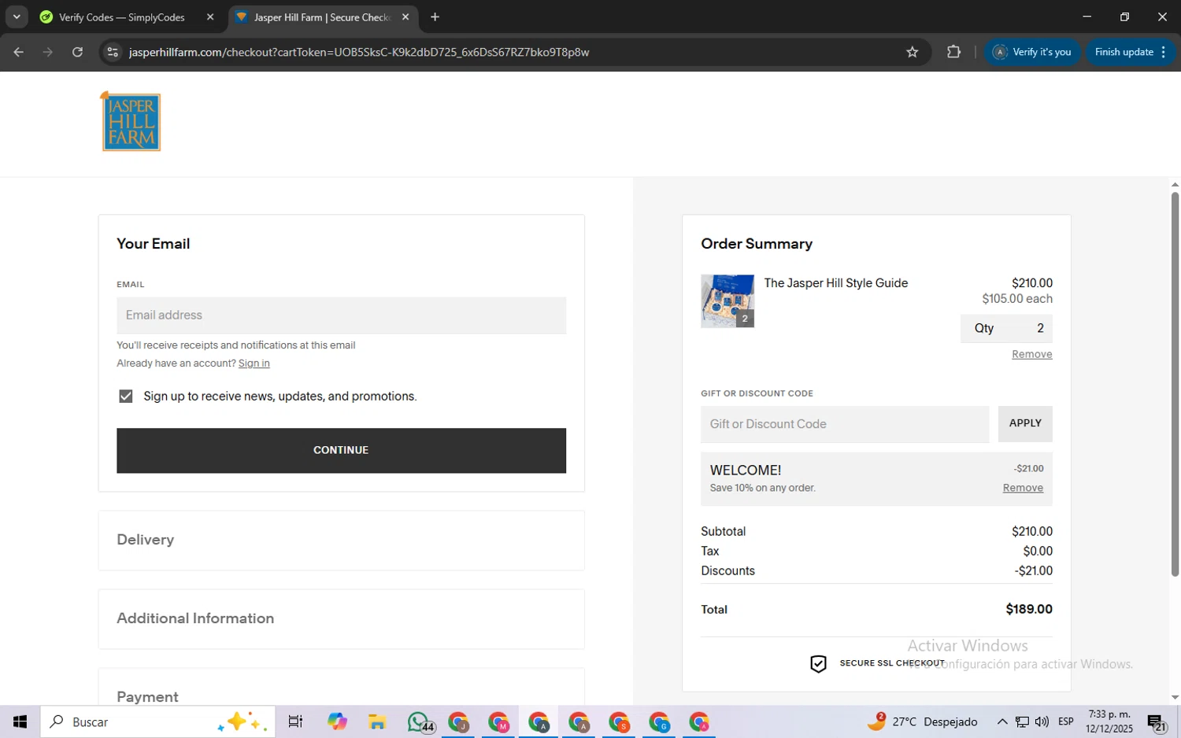Expand the Delivery section
The width and height of the screenshot is (1181, 738).
point(341,540)
